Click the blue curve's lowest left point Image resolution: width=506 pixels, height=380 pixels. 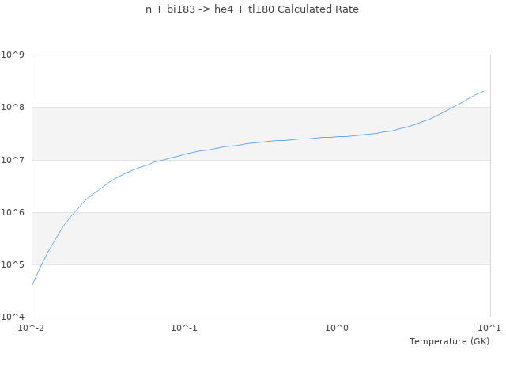pos(32,284)
